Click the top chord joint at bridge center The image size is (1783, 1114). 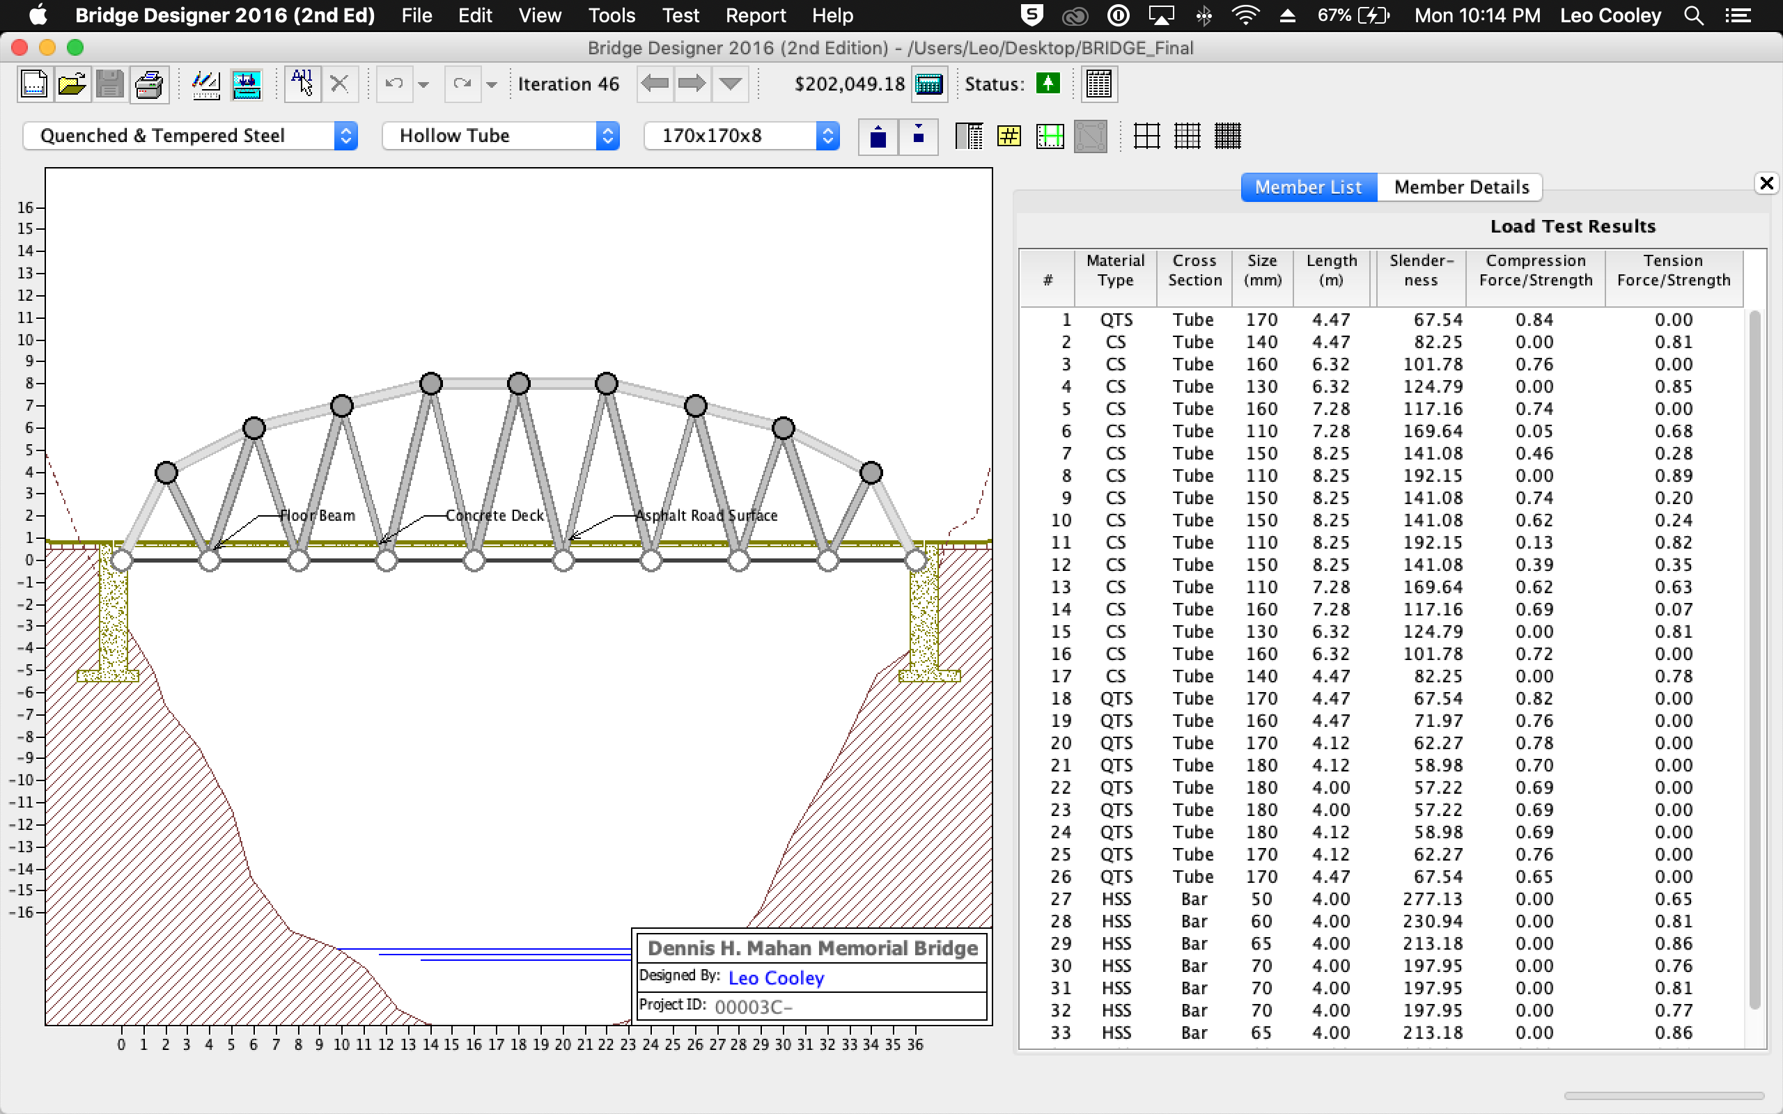click(519, 383)
